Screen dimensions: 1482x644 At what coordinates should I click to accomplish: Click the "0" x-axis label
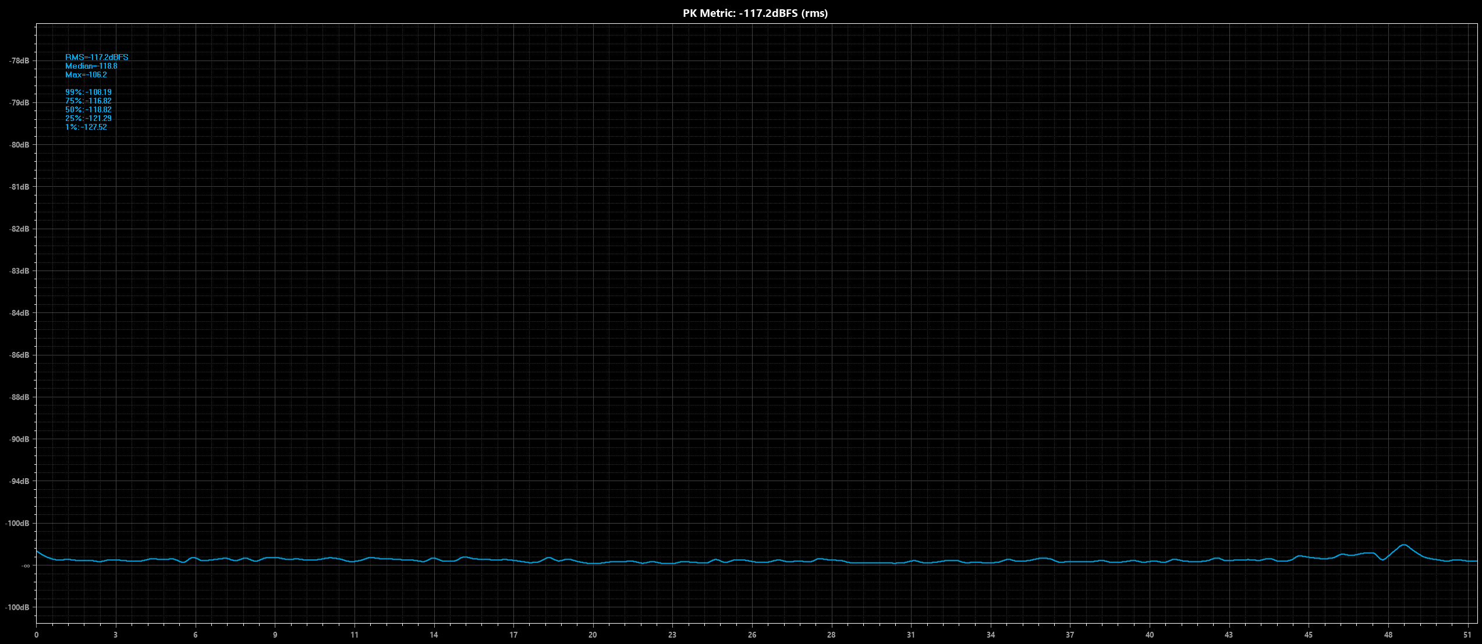[36, 635]
